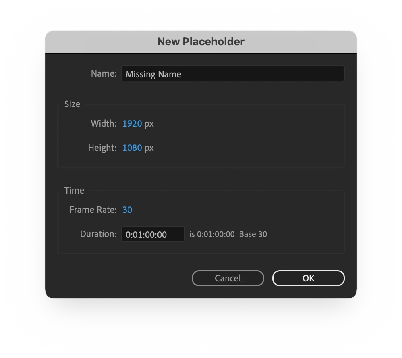Click the Duration timecode field
Viewport: 402px width, 358px height.
click(153, 234)
